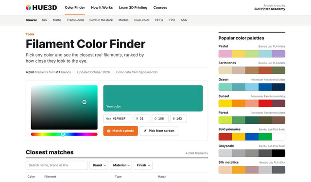Click the Search name, brand or line field
The height and width of the screenshot is (182, 311).
(57, 165)
